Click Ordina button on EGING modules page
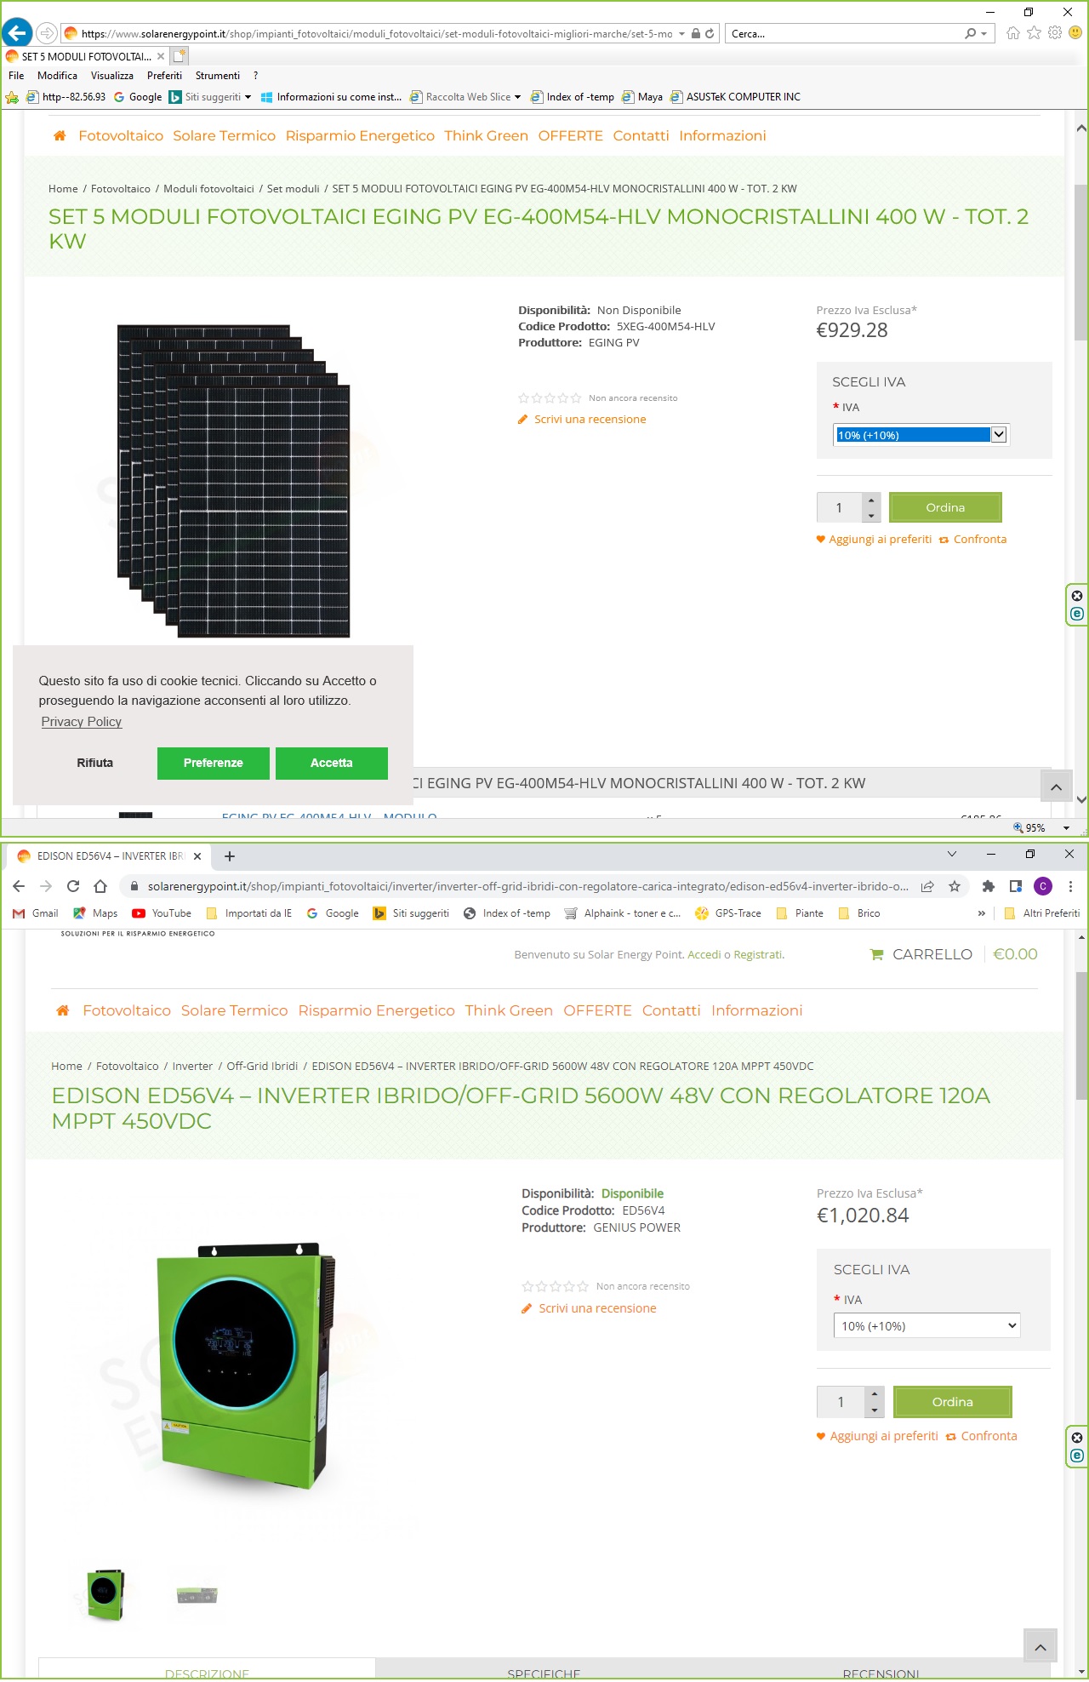1089x1682 pixels. [x=945, y=507]
